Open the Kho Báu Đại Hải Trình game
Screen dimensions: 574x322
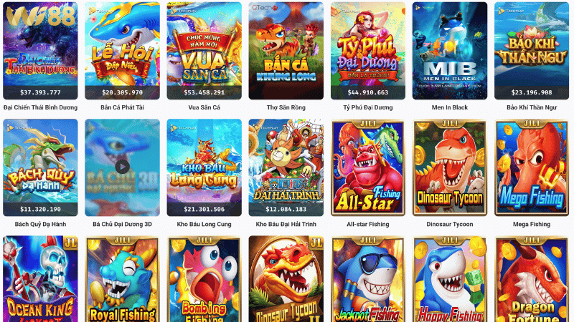click(x=286, y=167)
